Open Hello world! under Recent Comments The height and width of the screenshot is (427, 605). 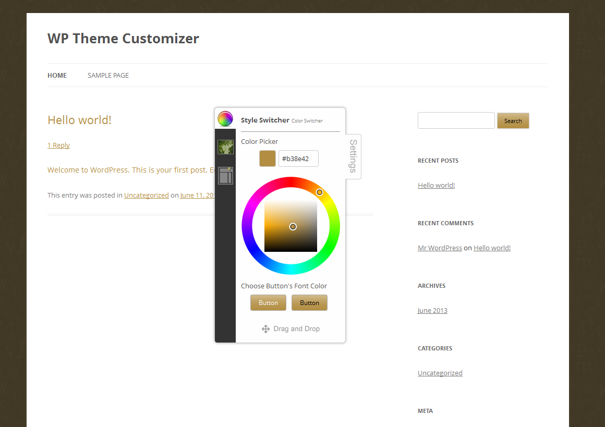(x=492, y=248)
